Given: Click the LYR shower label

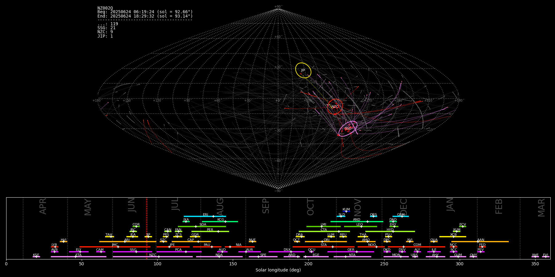Looking at the screenshot, I should coord(54,245).
